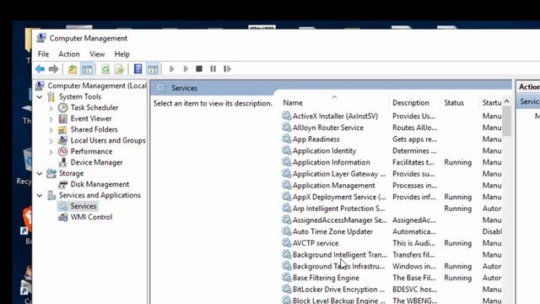
Task: Open the Action menu
Action: (69, 54)
